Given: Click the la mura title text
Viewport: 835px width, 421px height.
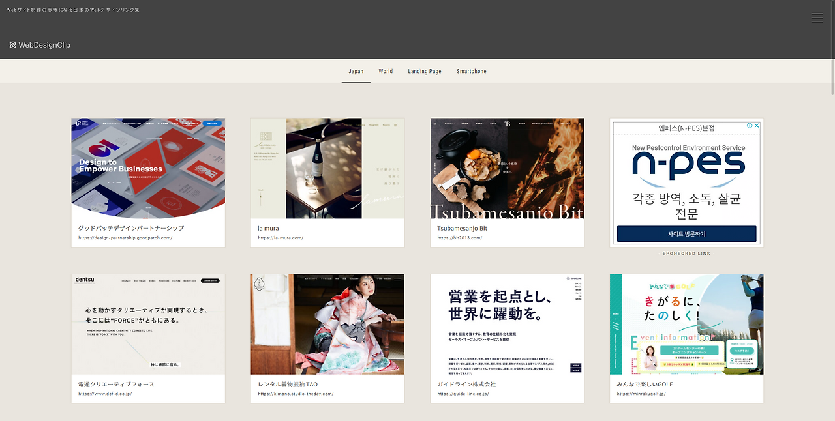Looking at the screenshot, I should click(x=268, y=229).
